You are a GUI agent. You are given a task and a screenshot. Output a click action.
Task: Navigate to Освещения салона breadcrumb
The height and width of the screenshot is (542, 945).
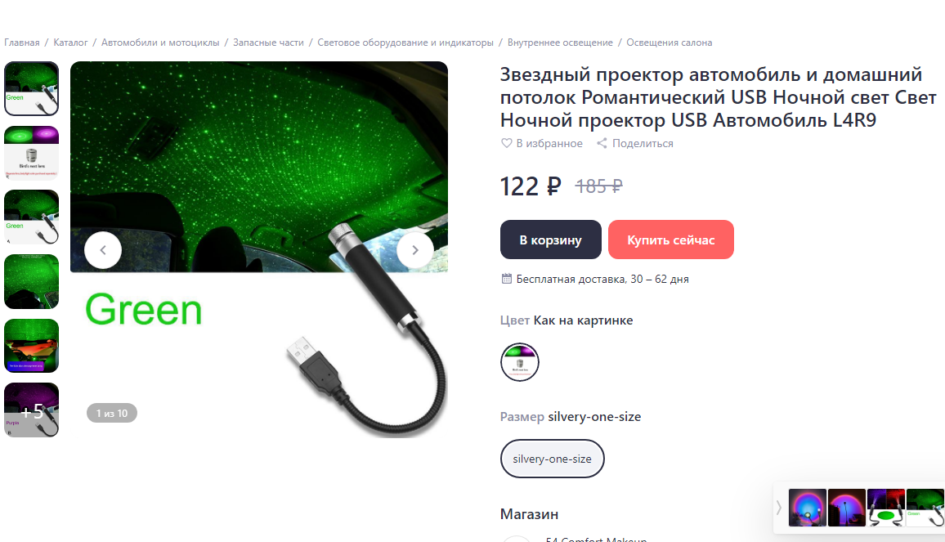pyautogui.click(x=669, y=43)
